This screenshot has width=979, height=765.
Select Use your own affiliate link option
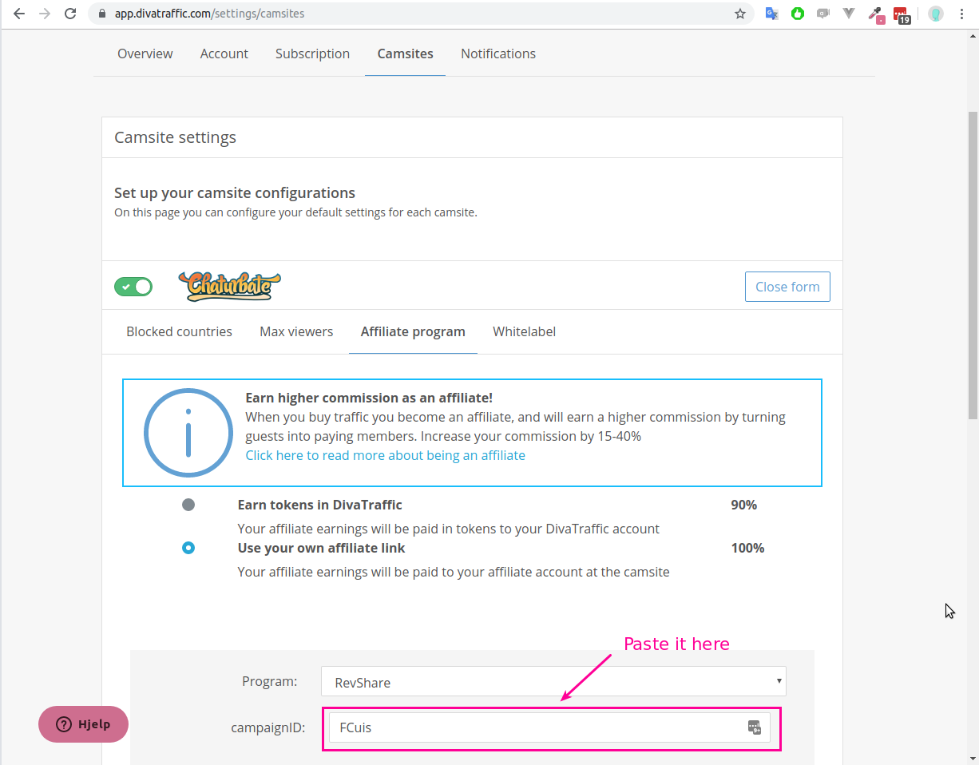coord(188,548)
